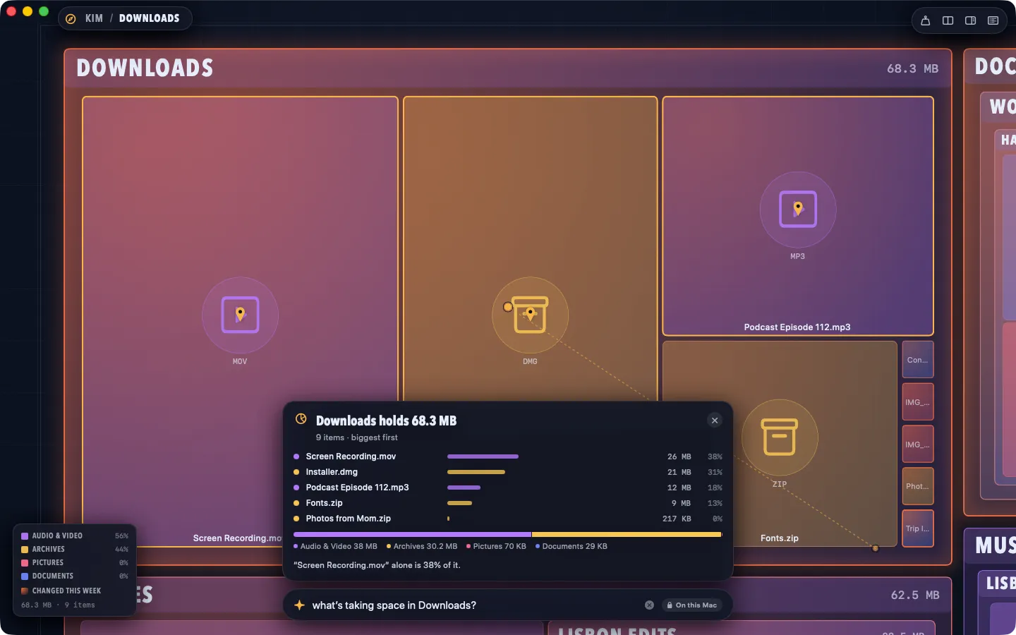Toggle the right sidebar panel
This screenshot has height=635, width=1016.
coord(971,20)
